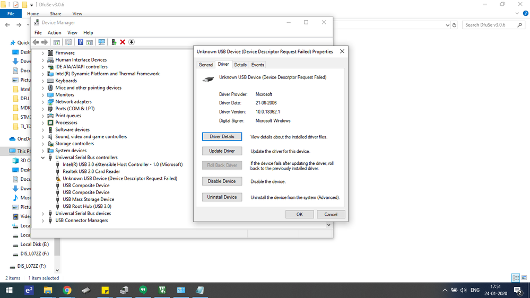The height and width of the screenshot is (298, 530).
Task: Scan for hardware changes with the monitor icon
Action: point(101,42)
